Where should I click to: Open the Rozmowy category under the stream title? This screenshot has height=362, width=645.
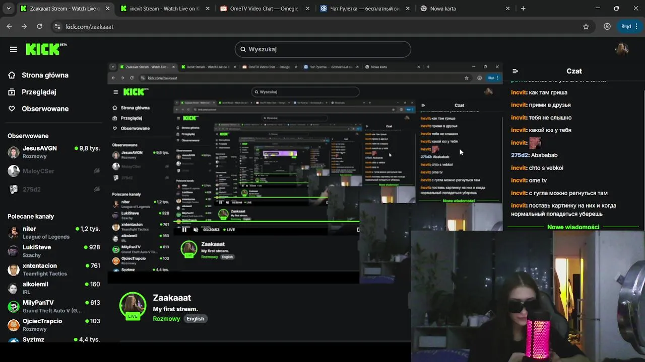click(x=166, y=319)
